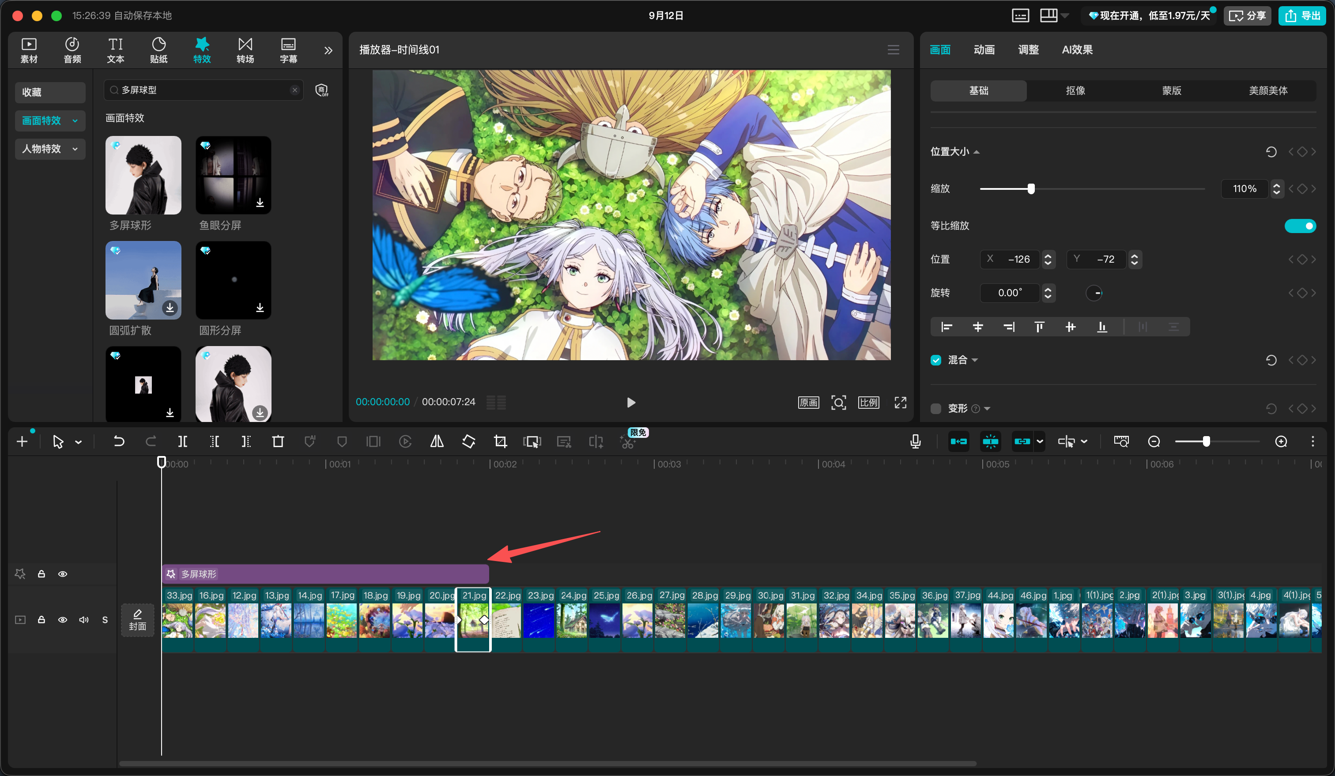Viewport: 1335px width, 776px height.
Task: Expand more tabs with the double chevron
Action: click(328, 50)
